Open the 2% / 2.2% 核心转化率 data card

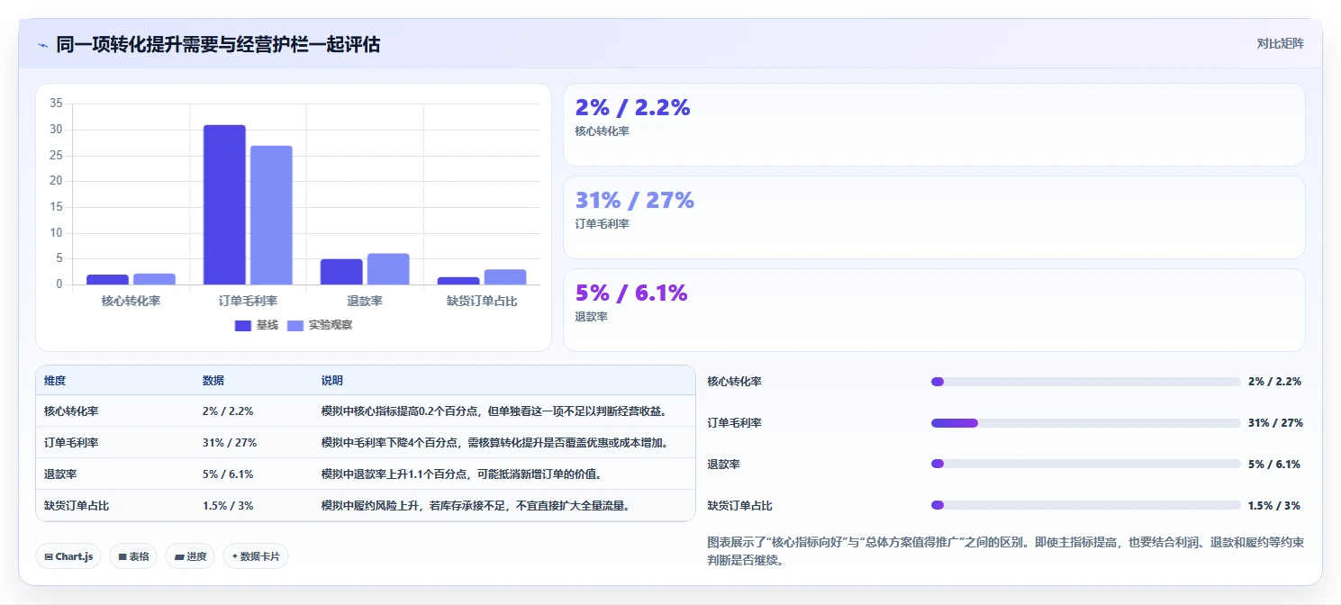(x=934, y=124)
